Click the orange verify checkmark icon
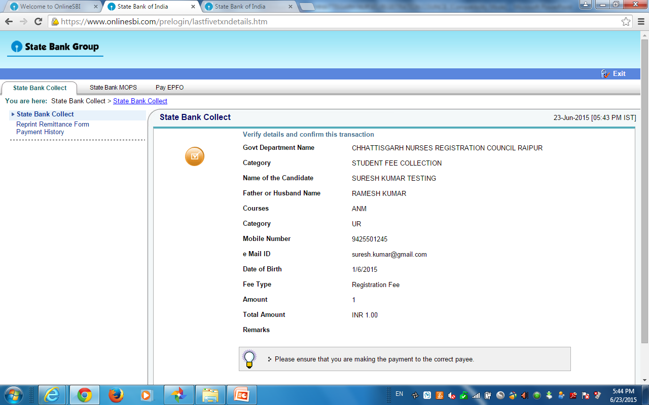649x405 pixels. click(x=195, y=156)
